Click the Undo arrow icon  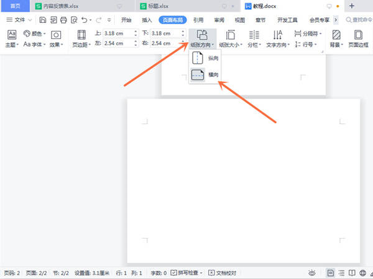(85, 20)
